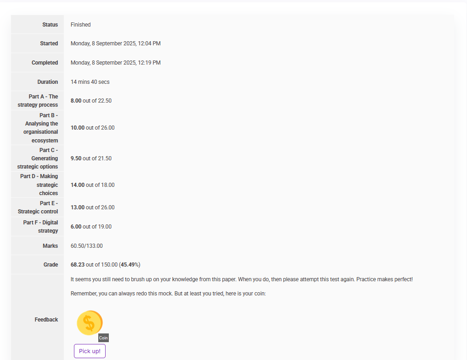Click the gold dollar coin icon
Image resolution: width=467 pixels, height=360 pixels.
(90, 323)
